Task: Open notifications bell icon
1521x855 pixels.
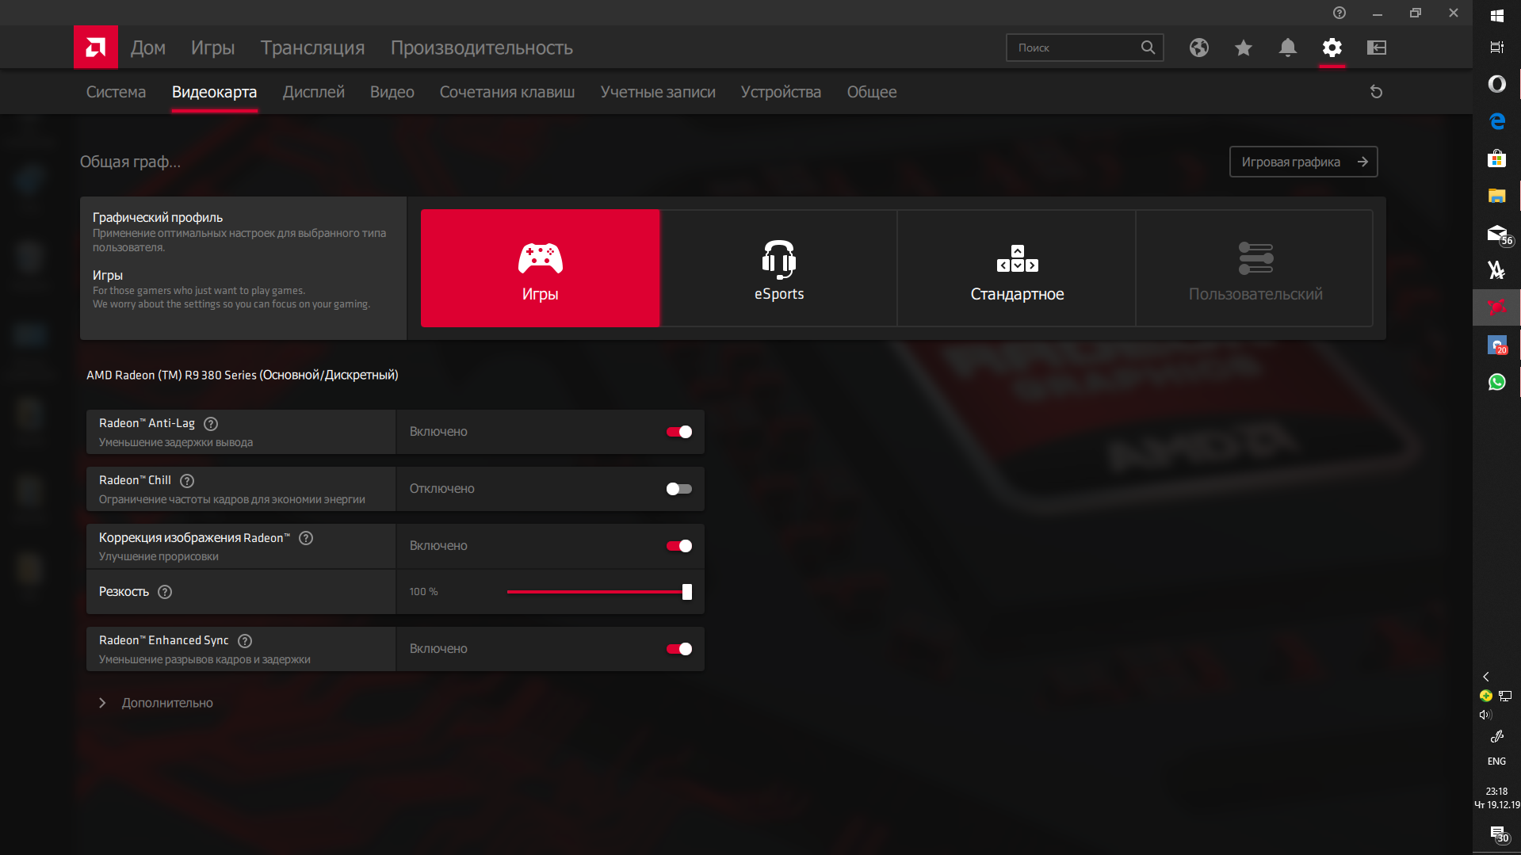Action: 1287,48
